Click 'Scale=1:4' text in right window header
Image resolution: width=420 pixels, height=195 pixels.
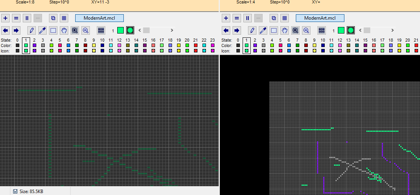pos(246,2)
